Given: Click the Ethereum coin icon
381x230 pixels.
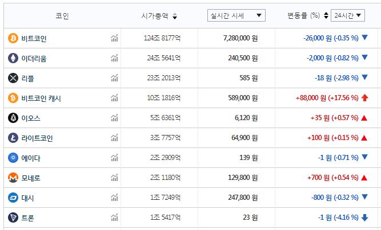Looking at the screenshot, I should click(13, 58).
